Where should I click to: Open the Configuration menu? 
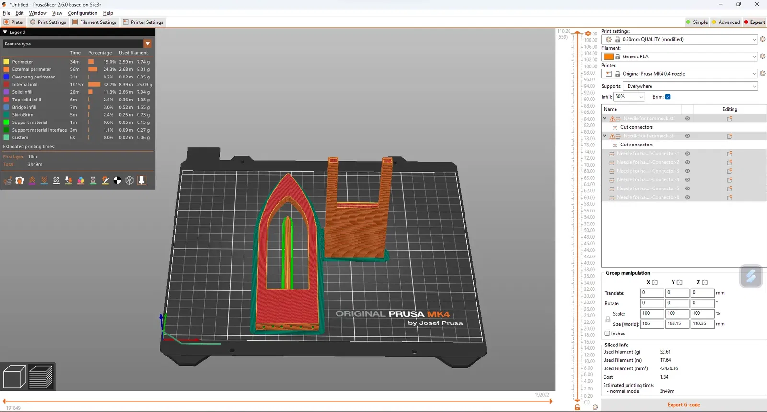point(82,13)
